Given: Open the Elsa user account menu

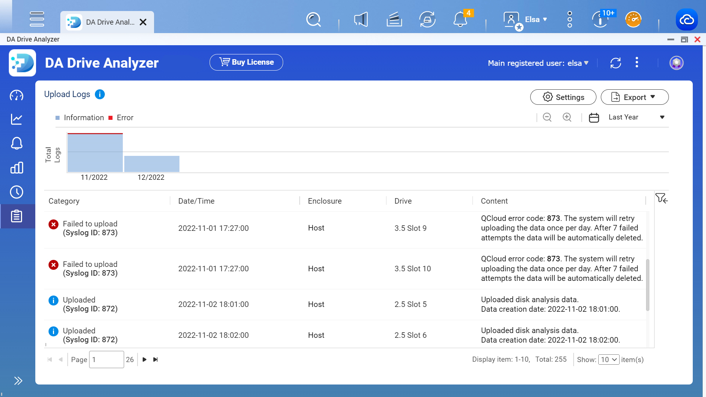Looking at the screenshot, I should 528,19.
